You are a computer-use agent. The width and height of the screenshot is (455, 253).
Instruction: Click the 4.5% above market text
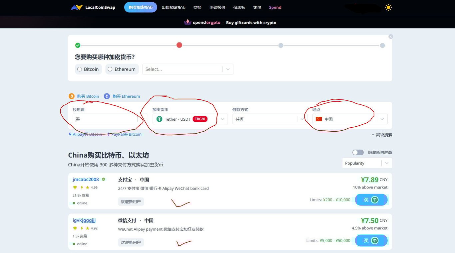370,228
